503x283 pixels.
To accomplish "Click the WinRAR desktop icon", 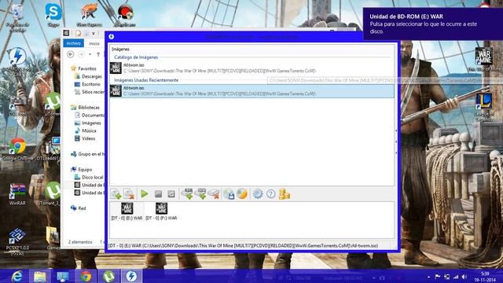I will (x=17, y=194).
